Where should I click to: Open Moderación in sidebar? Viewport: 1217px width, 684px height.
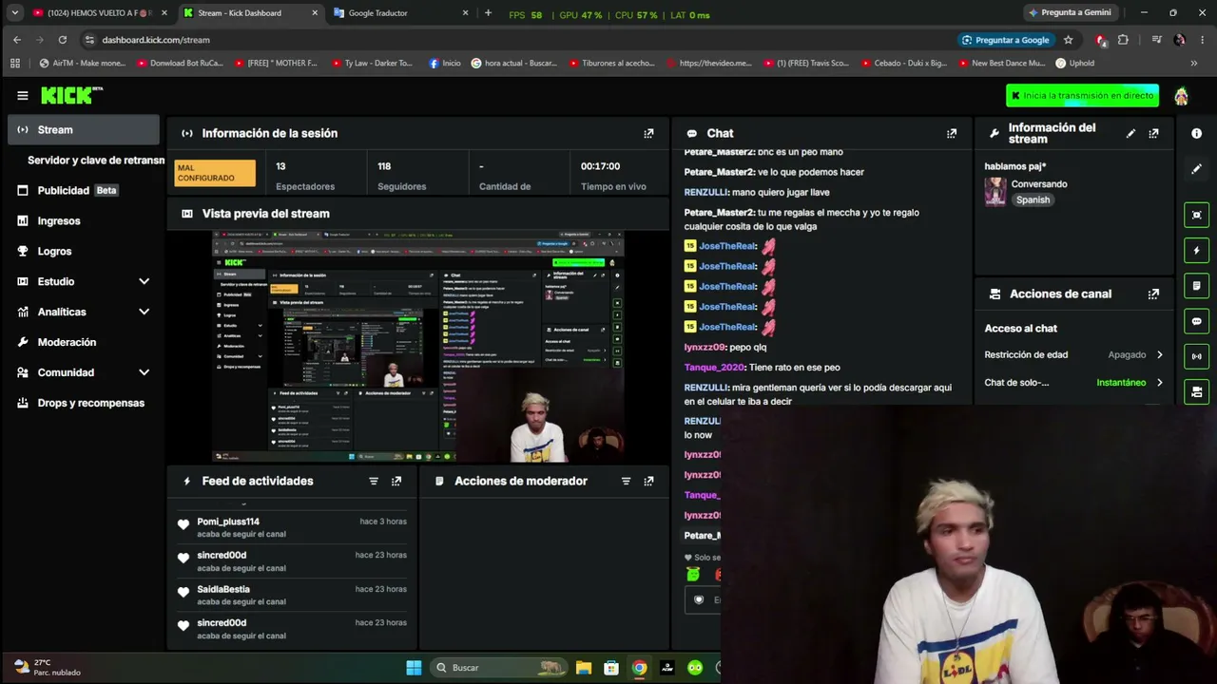click(x=84, y=343)
